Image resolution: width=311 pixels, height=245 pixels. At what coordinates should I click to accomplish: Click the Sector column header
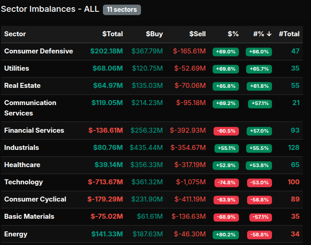[x=15, y=34]
